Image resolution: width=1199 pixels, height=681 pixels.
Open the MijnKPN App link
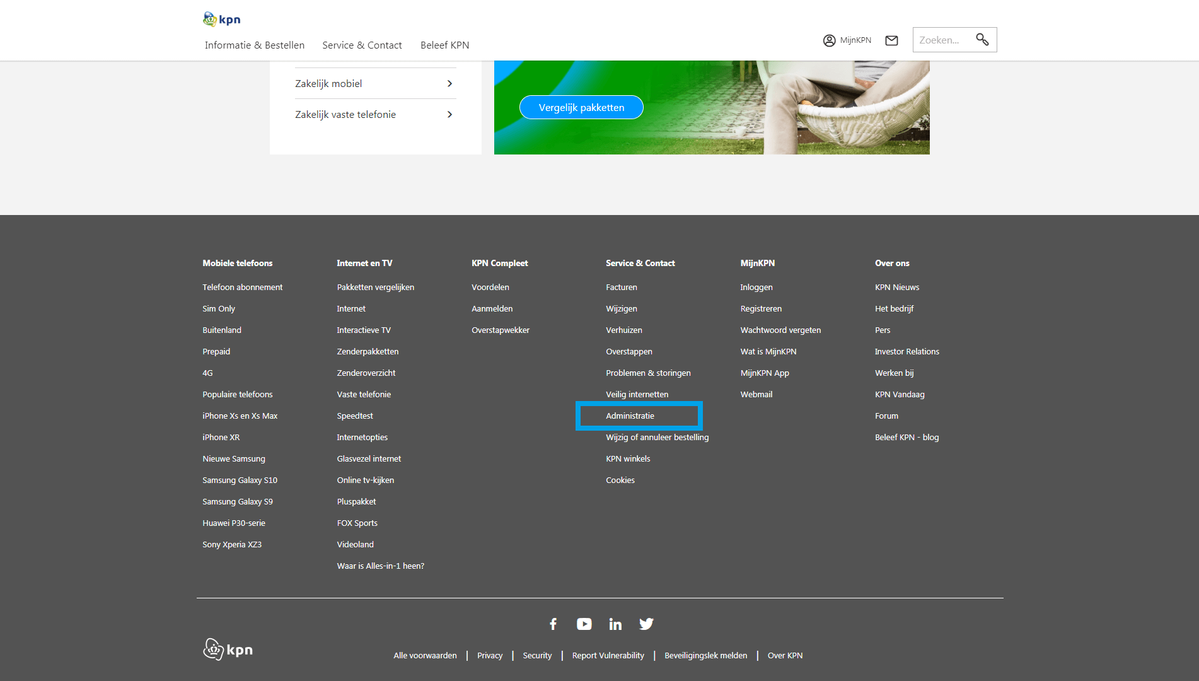(x=765, y=373)
